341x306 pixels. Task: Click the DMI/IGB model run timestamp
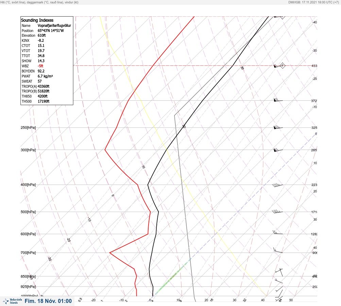pyautogui.click(x=313, y=2)
